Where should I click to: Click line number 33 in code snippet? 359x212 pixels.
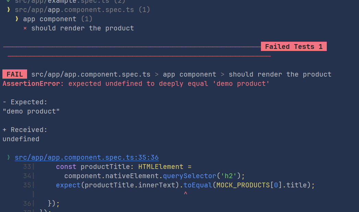27,167
